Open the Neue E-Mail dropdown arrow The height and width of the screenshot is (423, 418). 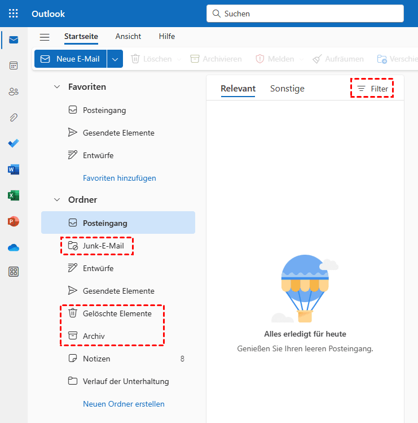115,59
